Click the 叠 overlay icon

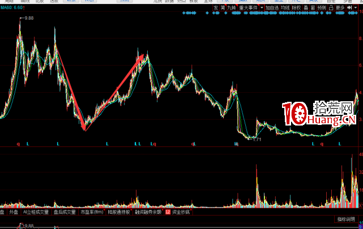(306, 8)
